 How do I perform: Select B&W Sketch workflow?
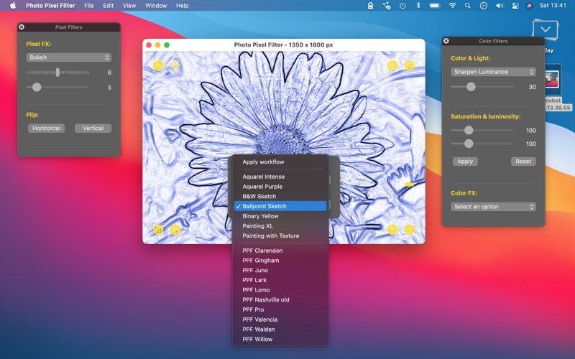click(280, 196)
